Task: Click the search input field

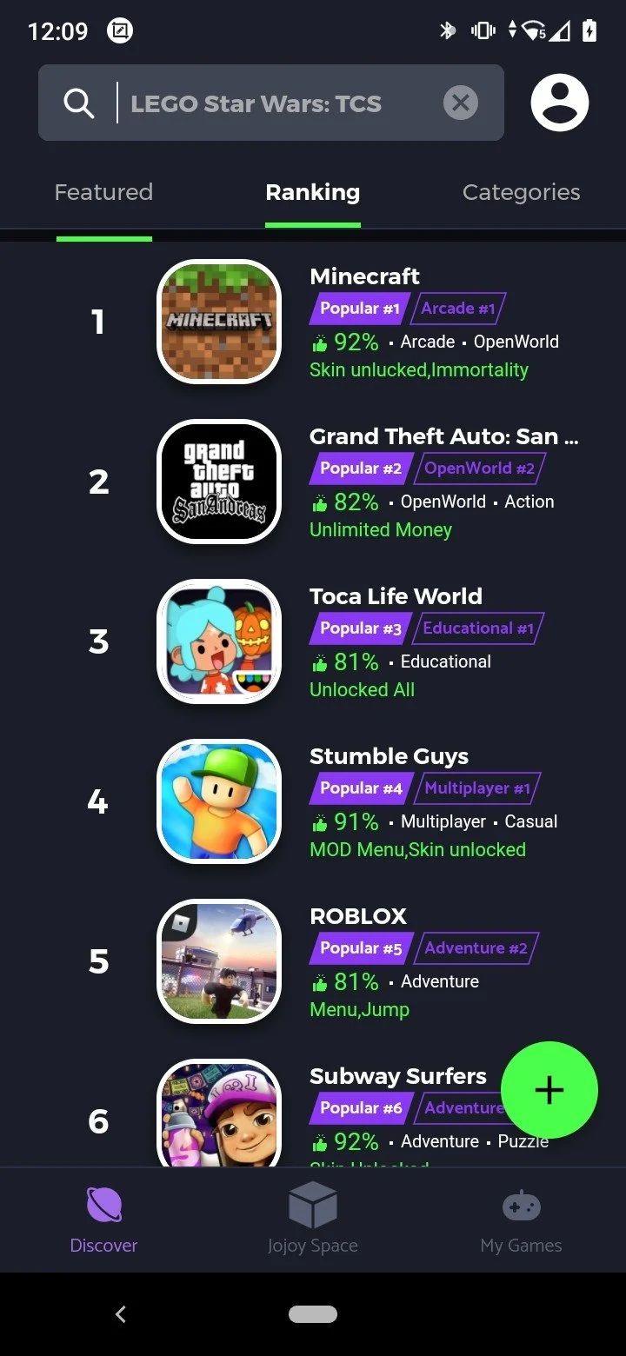Action: click(x=278, y=103)
